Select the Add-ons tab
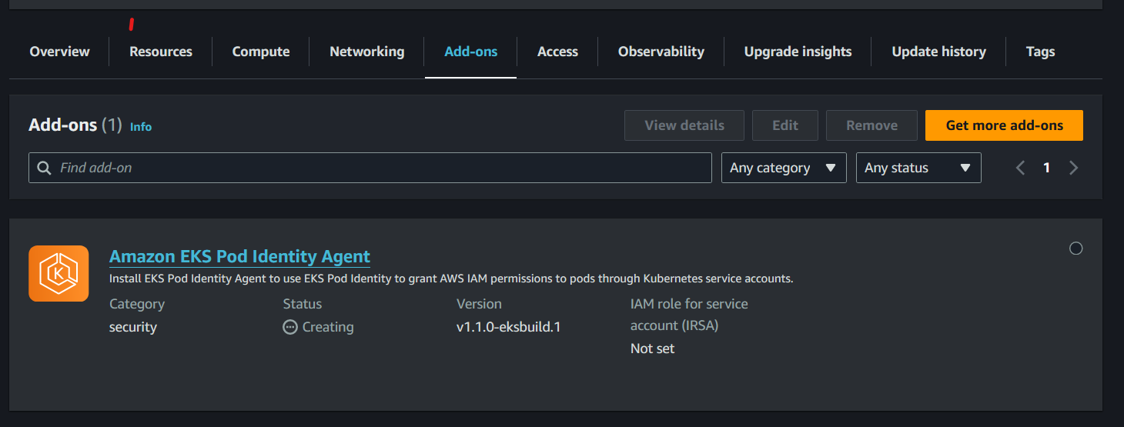This screenshot has width=1124, height=427. click(471, 52)
